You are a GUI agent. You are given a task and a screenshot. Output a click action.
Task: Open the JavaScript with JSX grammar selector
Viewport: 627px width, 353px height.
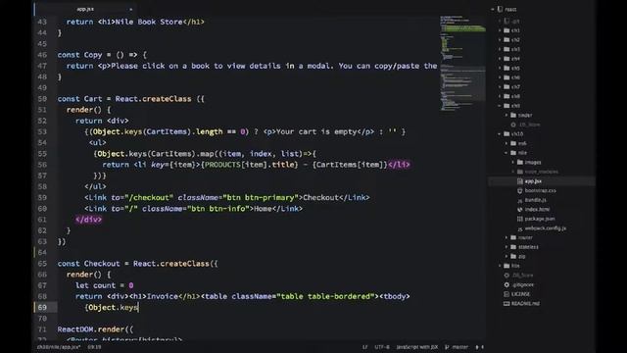417,347
